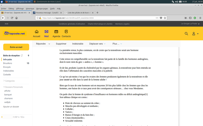
Task: Open the Envoyés folder
Action: [x=7, y=67]
